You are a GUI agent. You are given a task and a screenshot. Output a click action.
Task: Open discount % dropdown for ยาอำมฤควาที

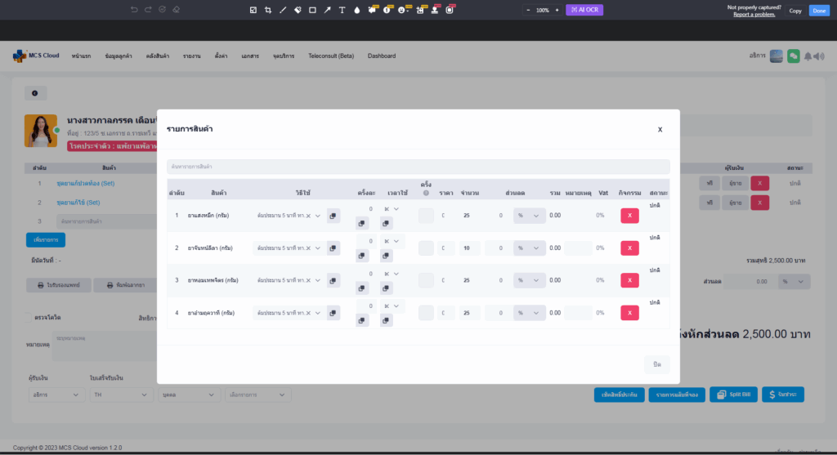coord(530,313)
